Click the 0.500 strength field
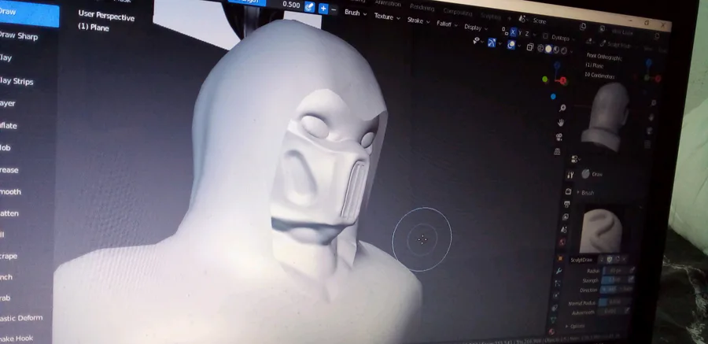 289,5
